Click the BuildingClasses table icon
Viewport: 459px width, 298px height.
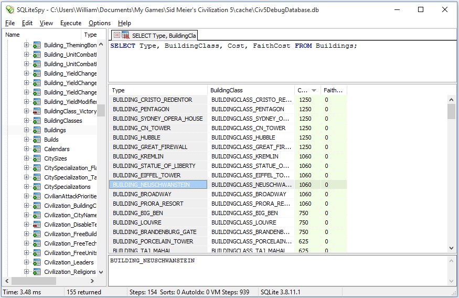(x=37, y=121)
